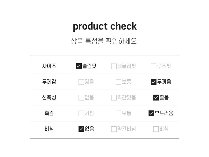209x157 pixels.
Task: Tick the 얇음 thickness checkbox
Action: tap(81, 82)
